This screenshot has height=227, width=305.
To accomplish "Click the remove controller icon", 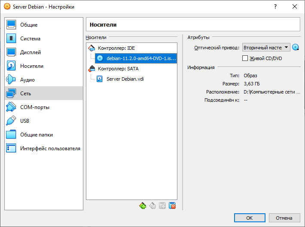I will pyautogui.click(x=152, y=206).
